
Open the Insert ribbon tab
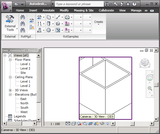[x=33, y=10]
